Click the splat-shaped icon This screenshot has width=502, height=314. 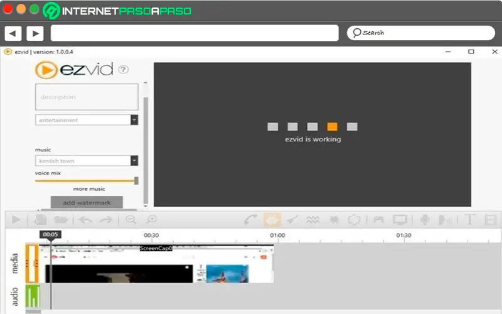click(334, 220)
